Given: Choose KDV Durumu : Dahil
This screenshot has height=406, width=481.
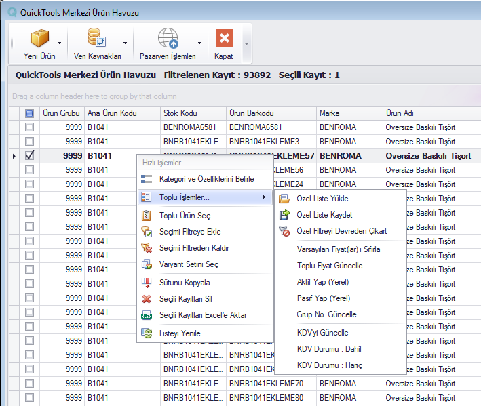Looking at the screenshot, I should pos(329,349).
